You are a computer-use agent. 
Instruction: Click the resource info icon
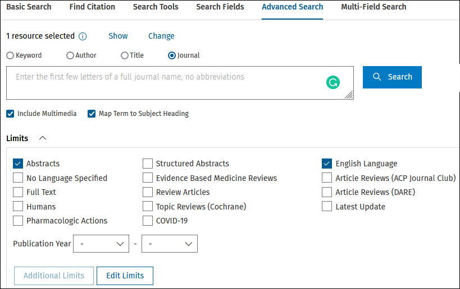tap(83, 36)
